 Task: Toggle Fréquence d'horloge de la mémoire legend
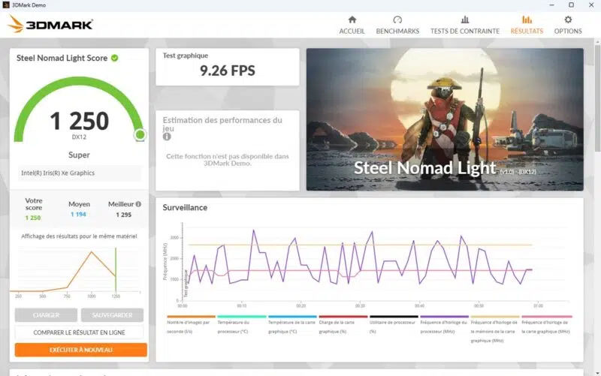(495, 329)
